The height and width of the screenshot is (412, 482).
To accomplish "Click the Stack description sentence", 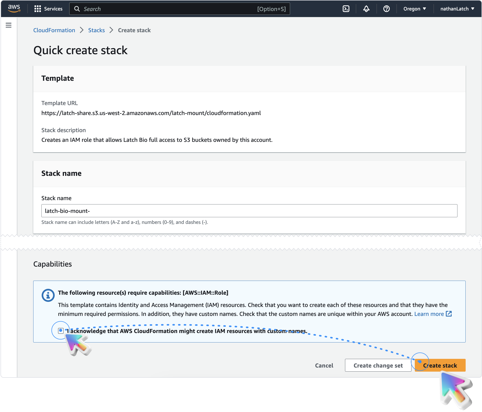I will pos(157,140).
